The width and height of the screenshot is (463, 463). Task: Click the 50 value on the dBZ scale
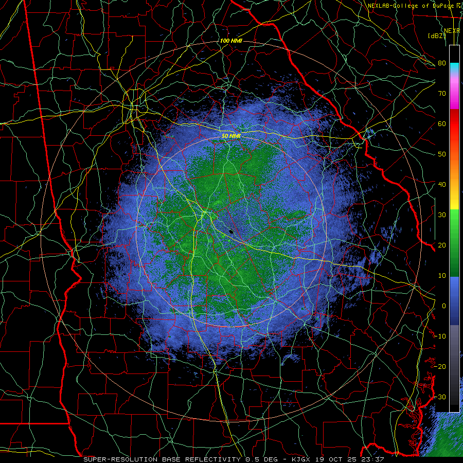(x=442, y=154)
